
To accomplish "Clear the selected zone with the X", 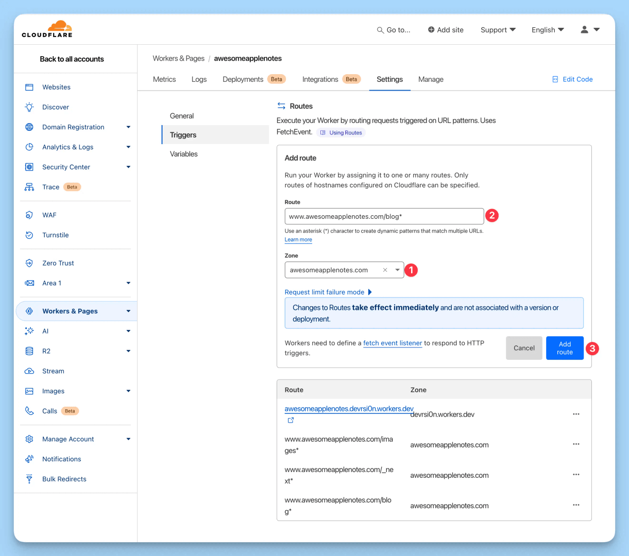I will 385,269.
